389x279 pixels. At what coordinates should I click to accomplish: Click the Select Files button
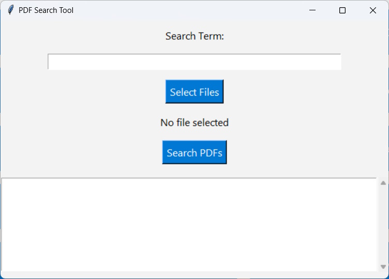[x=194, y=91]
